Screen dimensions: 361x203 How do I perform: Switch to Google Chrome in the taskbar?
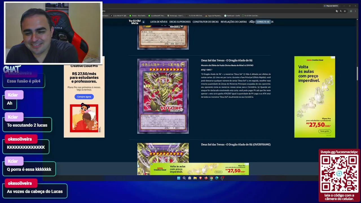pos(211,178)
